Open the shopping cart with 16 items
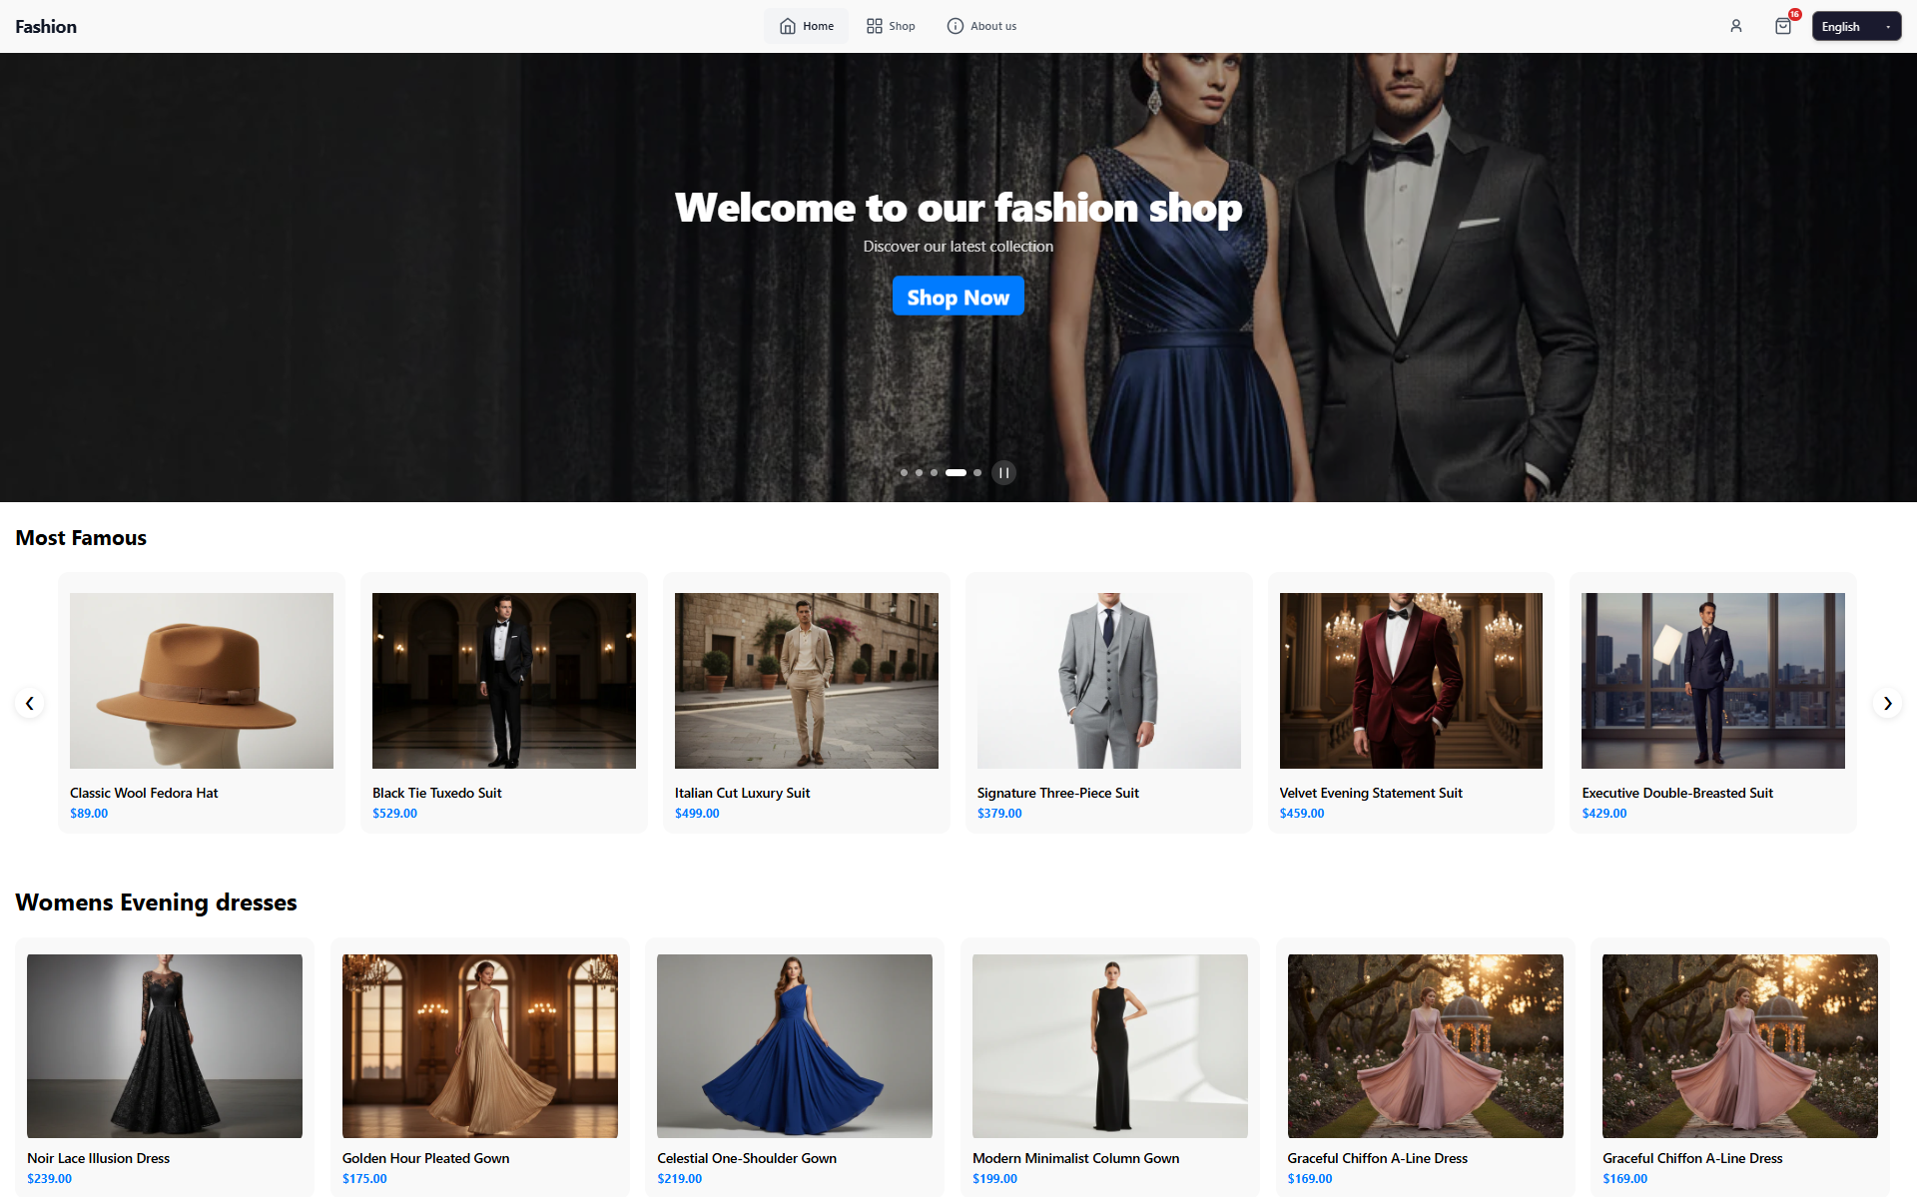This screenshot has width=1917, height=1197. (1783, 26)
